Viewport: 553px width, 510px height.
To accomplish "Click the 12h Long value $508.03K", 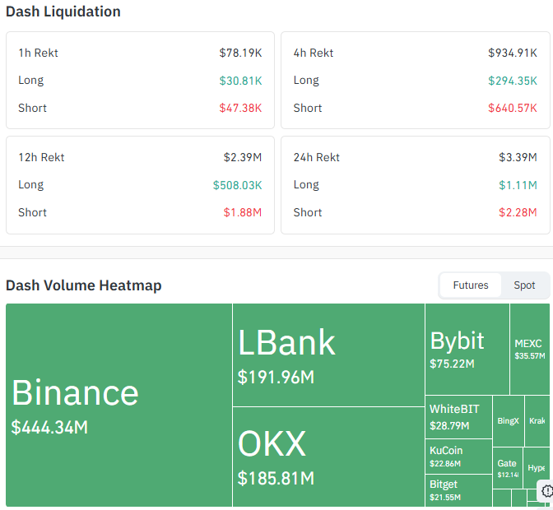I will tap(237, 185).
